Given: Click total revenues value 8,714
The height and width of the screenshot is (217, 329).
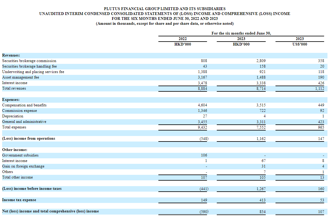Looking at the screenshot, I should coord(261,88).
